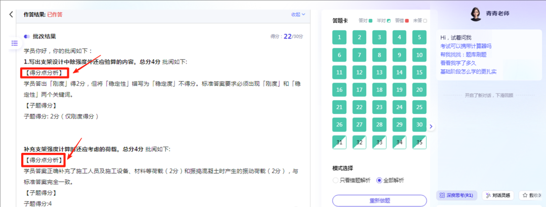
Task: Select question 13 in answer card
Action: (x=379, y=72)
